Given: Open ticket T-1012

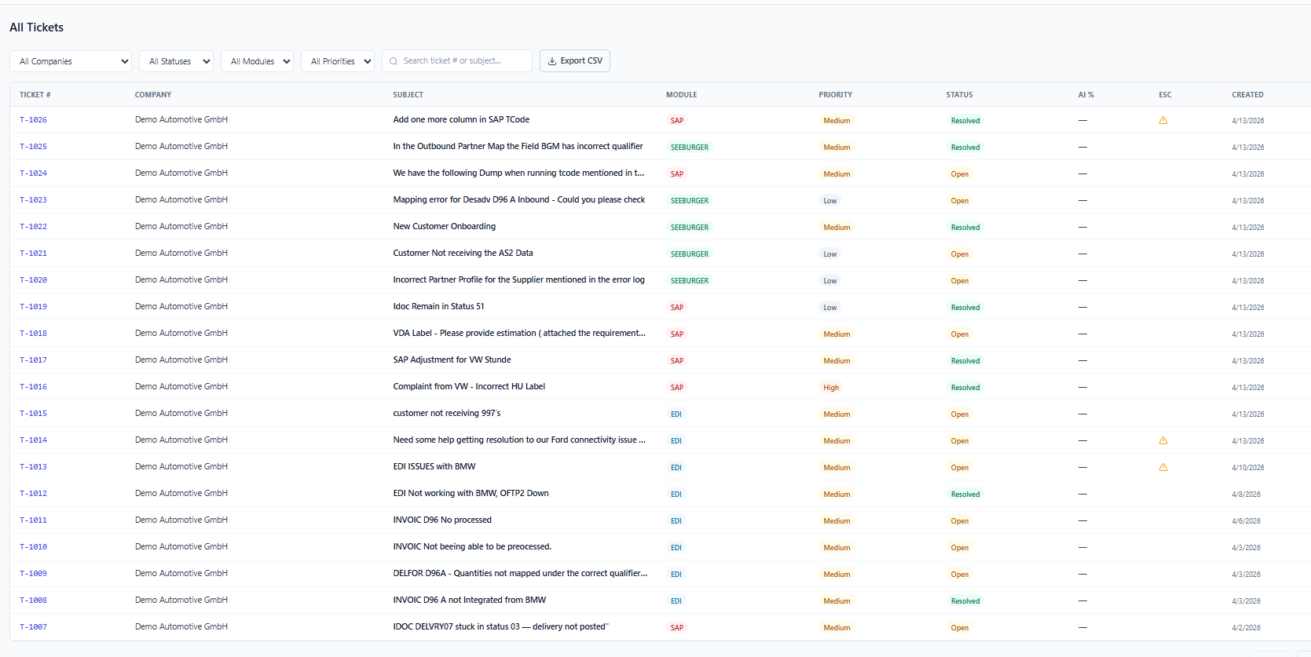Looking at the screenshot, I should [x=33, y=494].
